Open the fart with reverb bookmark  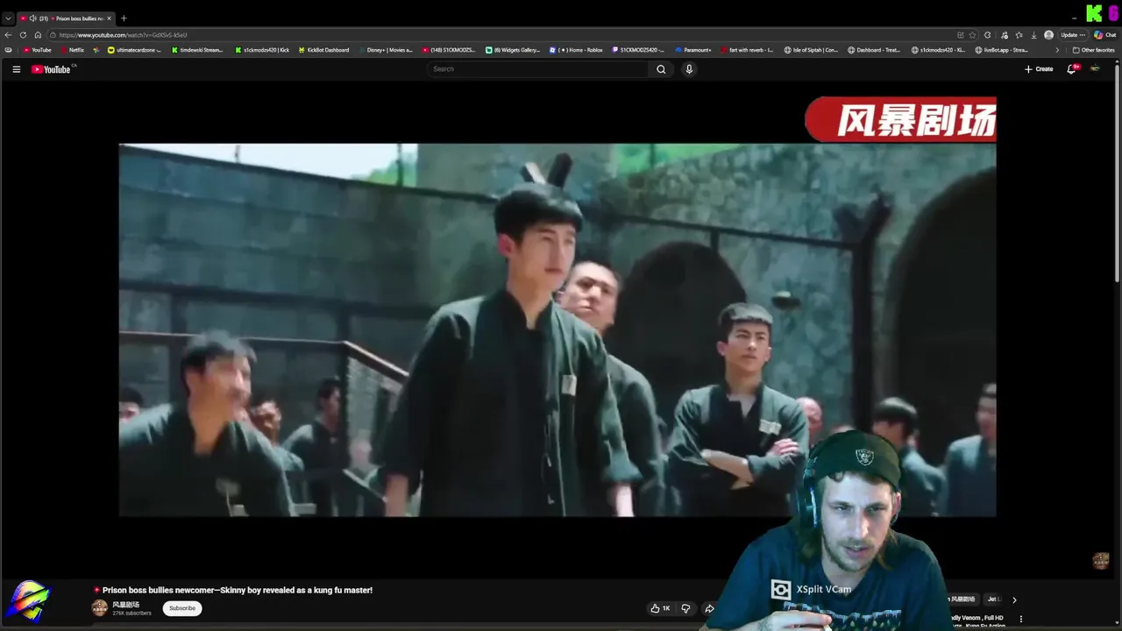747,50
